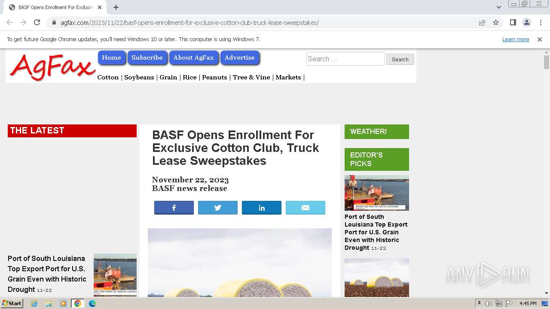The image size is (550, 309).
Task: Open a new browser tab
Action: click(116, 7)
